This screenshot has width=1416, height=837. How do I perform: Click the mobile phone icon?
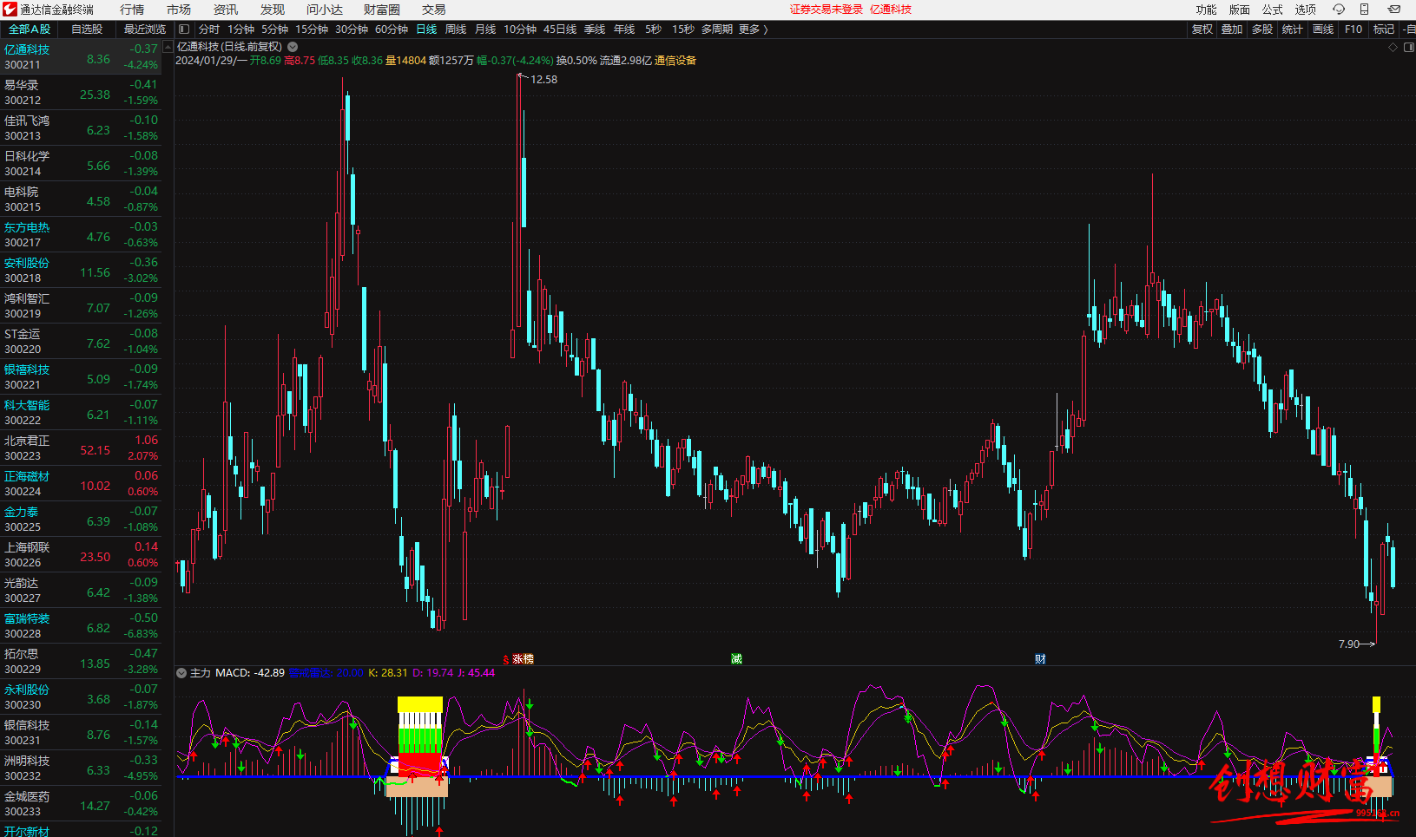[x=1364, y=10]
